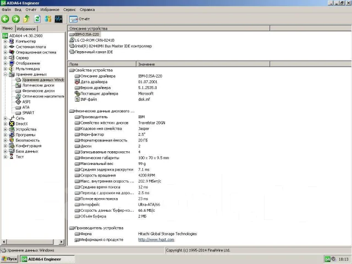Click the Up level arrow toolbar icon
The width and height of the screenshot is (352, 264).
(x=26, y=19)
